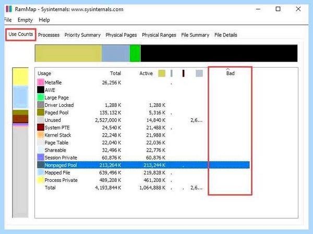Switch to the Processes tab
Image resolution: width=313 pixels, height=234 pixels.
[x=49, y=35]
